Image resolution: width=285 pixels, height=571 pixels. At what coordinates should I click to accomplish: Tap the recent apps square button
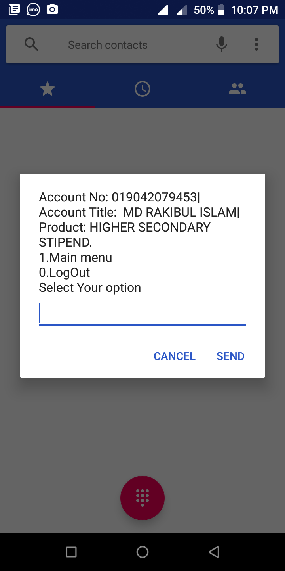tap(71, 552)
